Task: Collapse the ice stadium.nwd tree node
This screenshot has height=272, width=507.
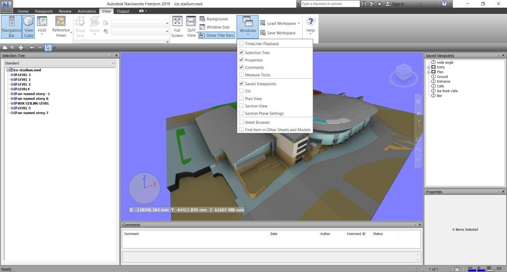Action: pyautogui.click(x=7, y=70)
